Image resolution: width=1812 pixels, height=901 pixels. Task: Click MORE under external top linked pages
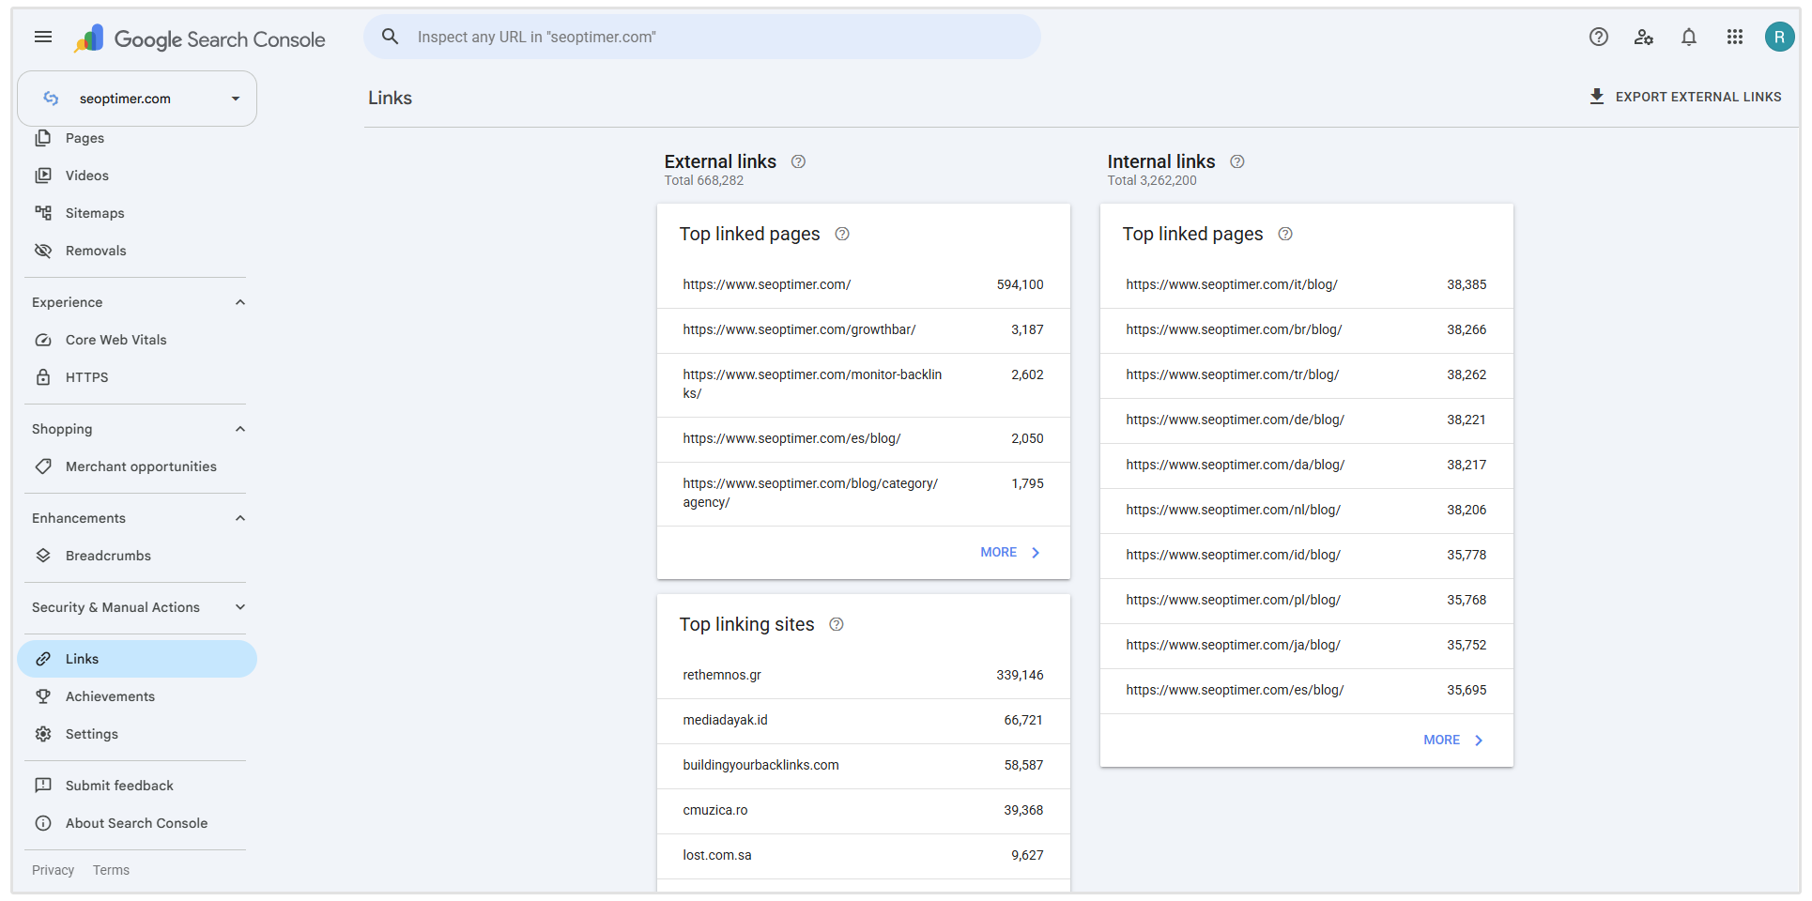(x=1010, y=553)
